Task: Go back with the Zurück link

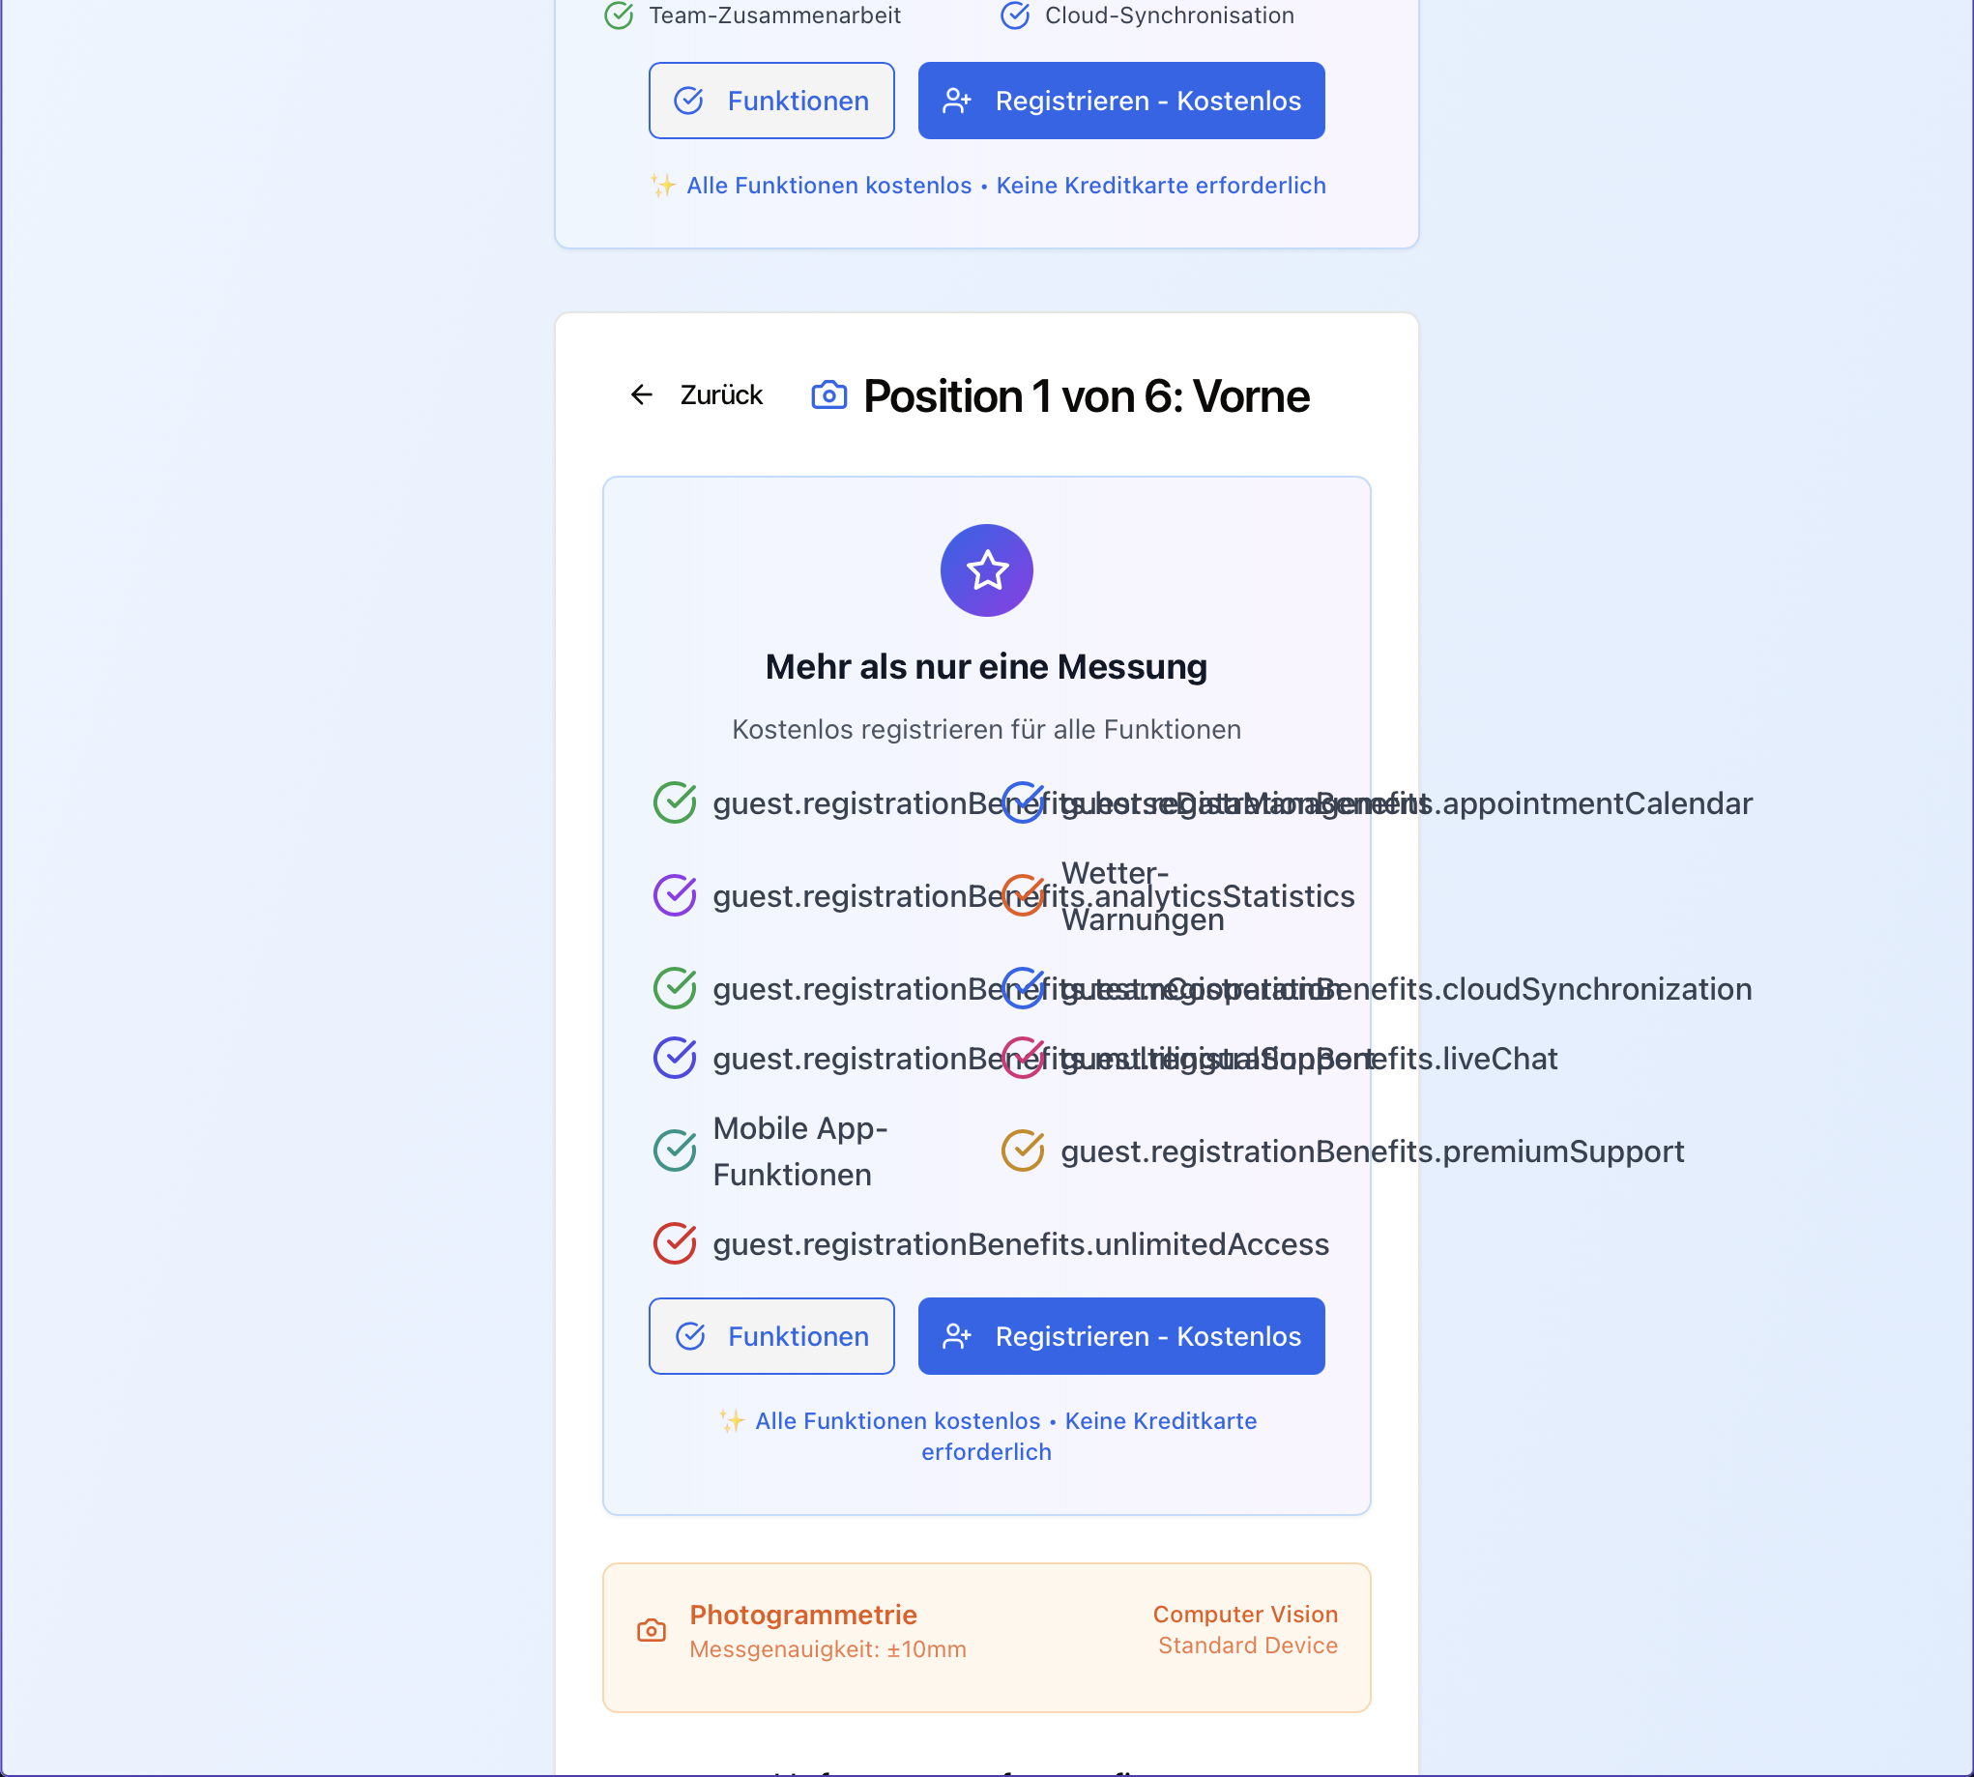Action: click(x=720, y=394)
